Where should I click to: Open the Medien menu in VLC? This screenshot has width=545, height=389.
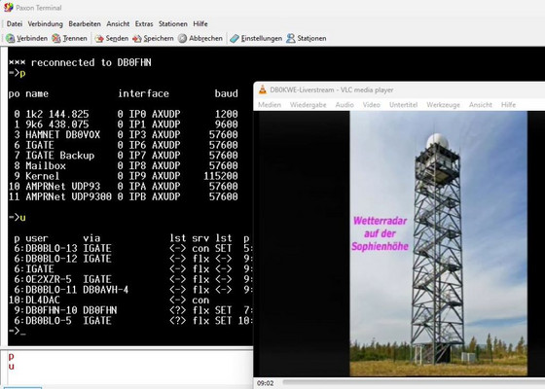270,105
